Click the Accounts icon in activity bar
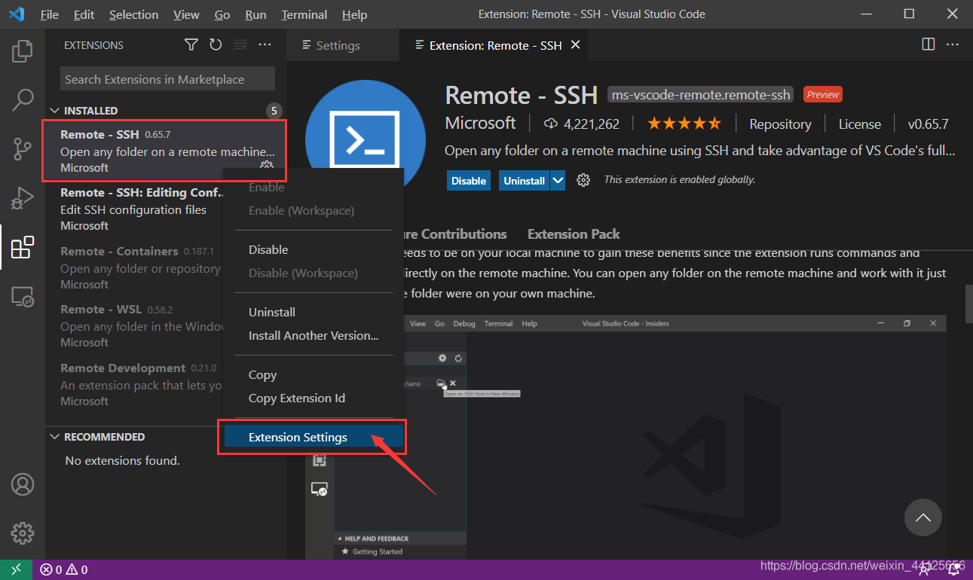973x580 pixels. 23,484
